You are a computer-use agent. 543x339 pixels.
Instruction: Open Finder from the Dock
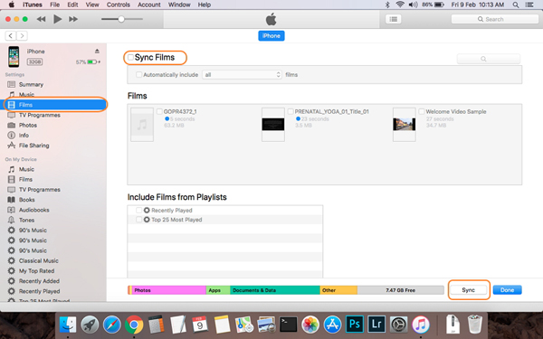(x=68, y=325)
